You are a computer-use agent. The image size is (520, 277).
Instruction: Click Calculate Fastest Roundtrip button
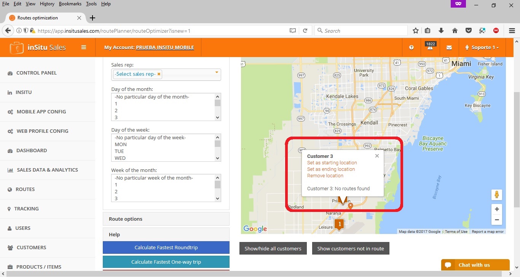[166, 247]
